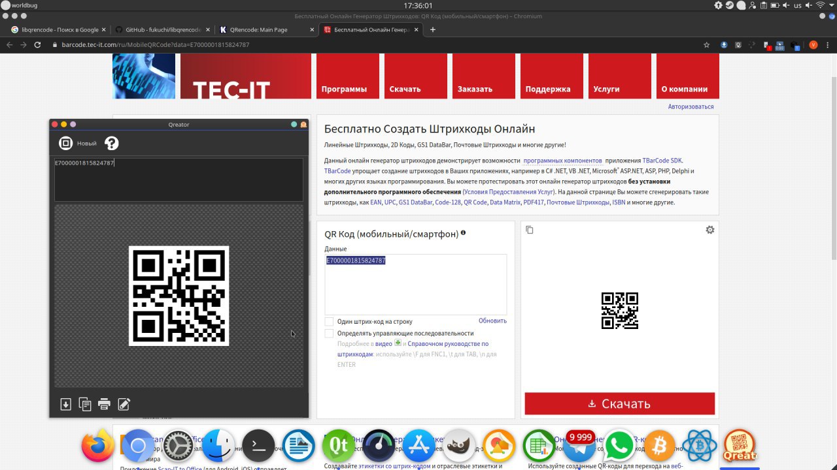Switch to libqrencode Google search tab
The width and height of the screenshot is (837, 470).
(58, 29)
